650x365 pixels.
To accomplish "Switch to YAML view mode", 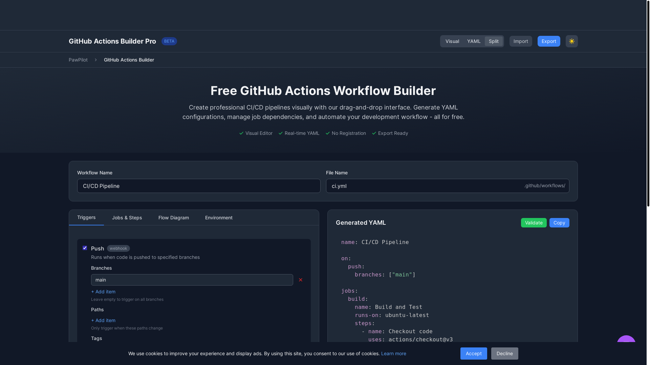I will [x=474, y=41].
